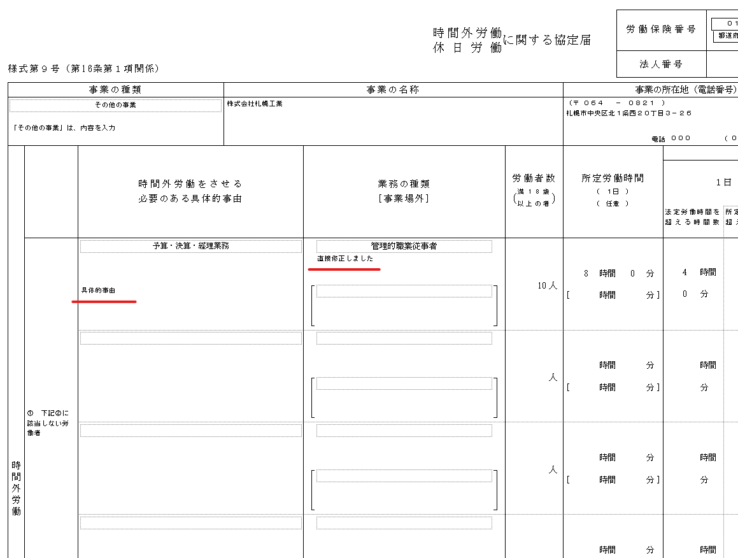The height and width of the screenshot is (558, 738).
Task: Open the "予算・決算・経理業務" reason field
Action: (190, 247)
